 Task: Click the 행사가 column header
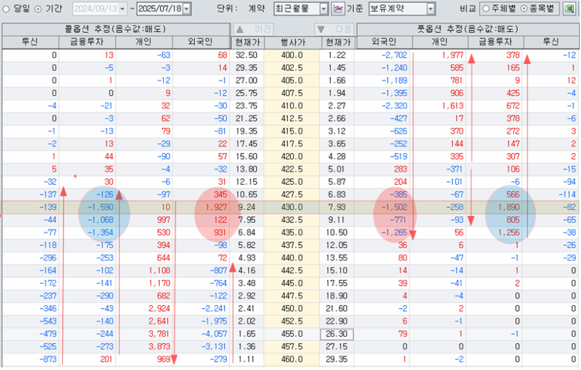point(291,42)
